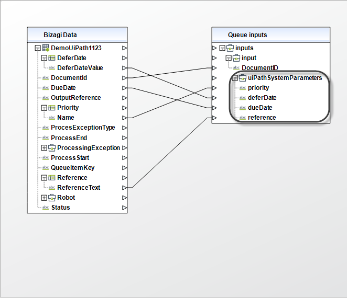Screen dimensions: 347x298
Task: Click the uiPathSystemParameters briefcase icon
Action: [x=243, y=78]
